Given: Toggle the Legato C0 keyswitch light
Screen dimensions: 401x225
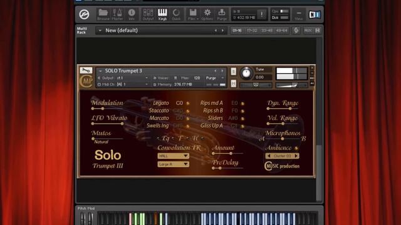Looking at the screenshot, I should [x=188, y=103].
